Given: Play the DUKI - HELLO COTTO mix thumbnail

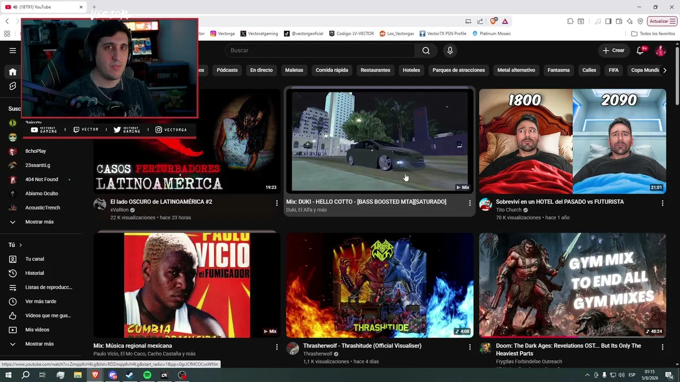Looking at the screenshot, I should click(380, 141).
